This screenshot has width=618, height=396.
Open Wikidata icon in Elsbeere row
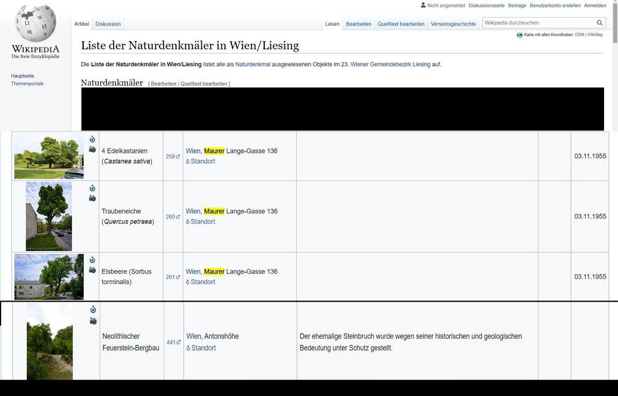tap(92, 260)
